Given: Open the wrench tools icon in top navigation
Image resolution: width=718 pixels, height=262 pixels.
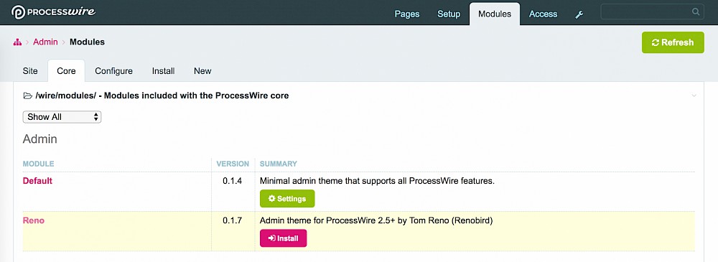Looking at the screenshot, I should pyautogui.click(x=579, y=14).
